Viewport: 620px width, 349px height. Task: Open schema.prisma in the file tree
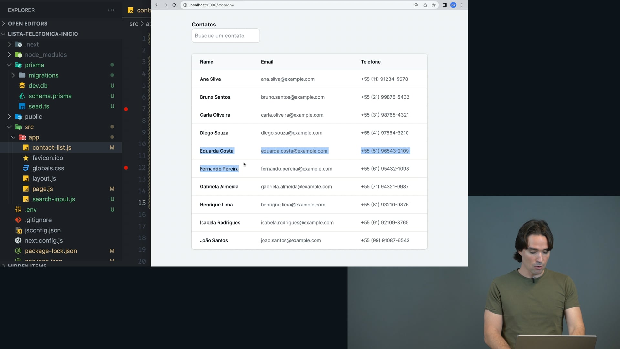[x=50, y=96]
